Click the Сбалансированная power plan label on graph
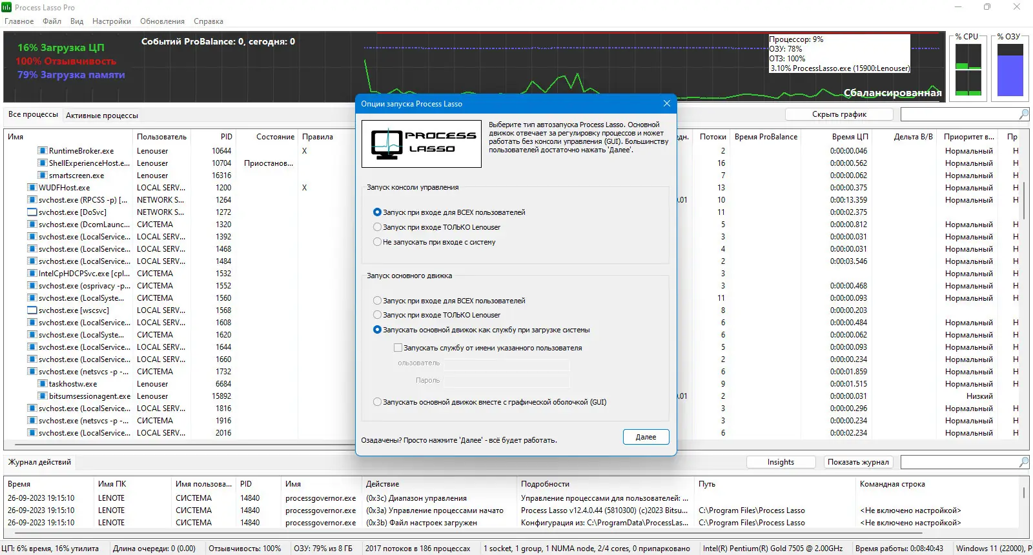Screen dimensions: 1033x555 pyautogui.click(x=893, y=93)
